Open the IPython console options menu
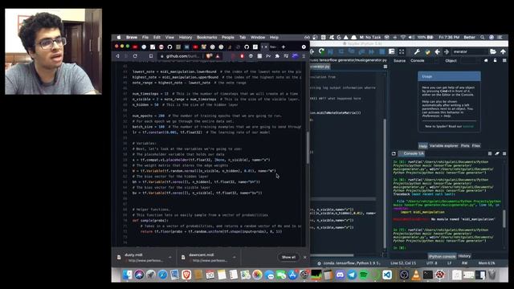514x289 pixels. [504, 153]
